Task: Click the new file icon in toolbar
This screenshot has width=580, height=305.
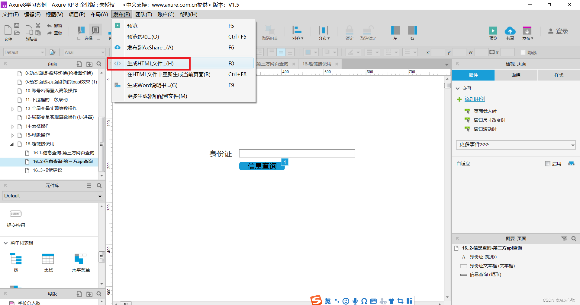Action: click(8, 30)
